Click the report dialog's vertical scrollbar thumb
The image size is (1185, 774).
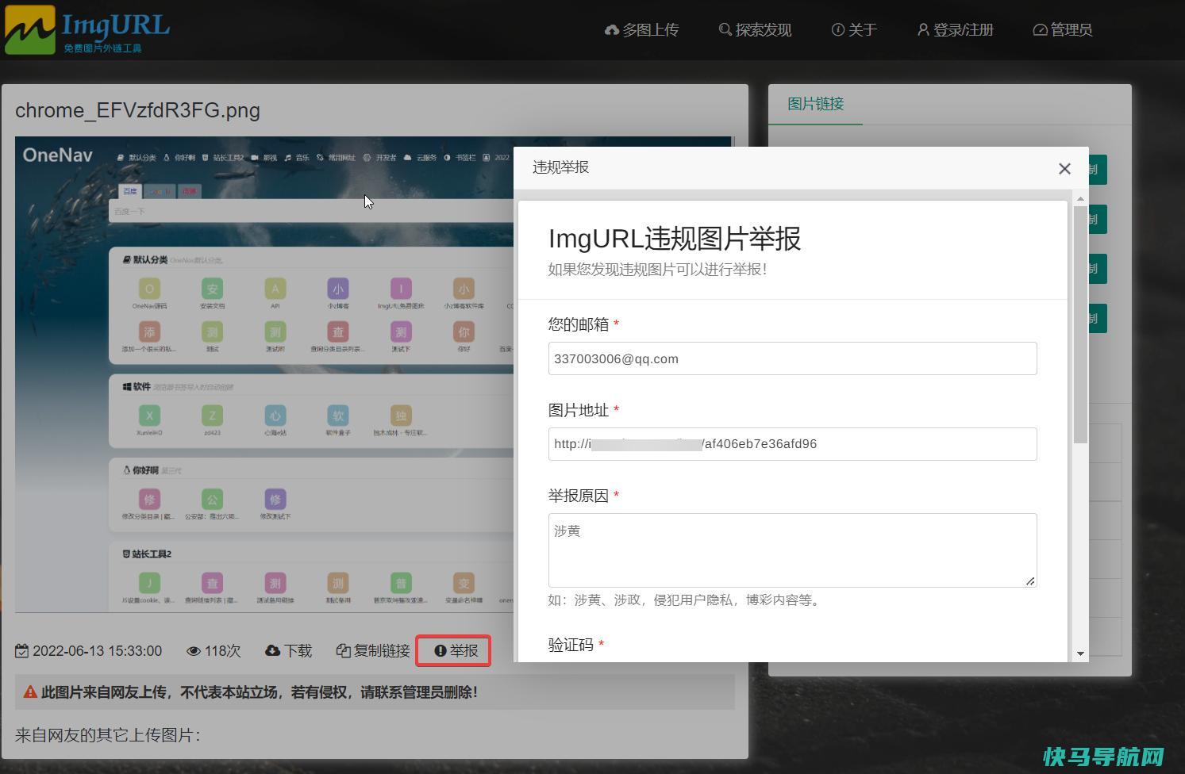click(1080, 324)
